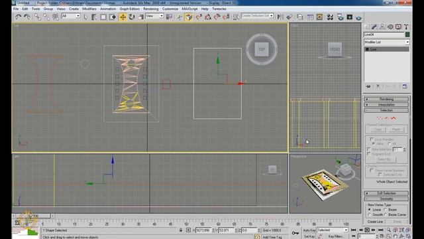Click the Play Animation button
Screen dimensions: 424x239
[x=367, y=230]
